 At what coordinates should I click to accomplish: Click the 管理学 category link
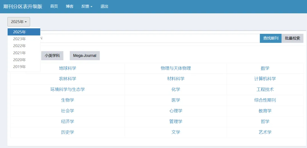point(176,122)
